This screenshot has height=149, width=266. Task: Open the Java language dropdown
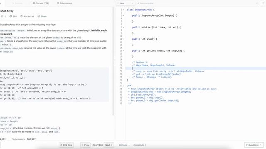point(126,3)
